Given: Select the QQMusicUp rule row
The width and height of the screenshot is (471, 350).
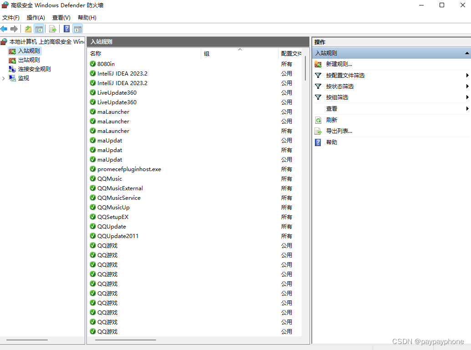Looking at the screenshot, I should pyautogui.click(x=195, y=207).
